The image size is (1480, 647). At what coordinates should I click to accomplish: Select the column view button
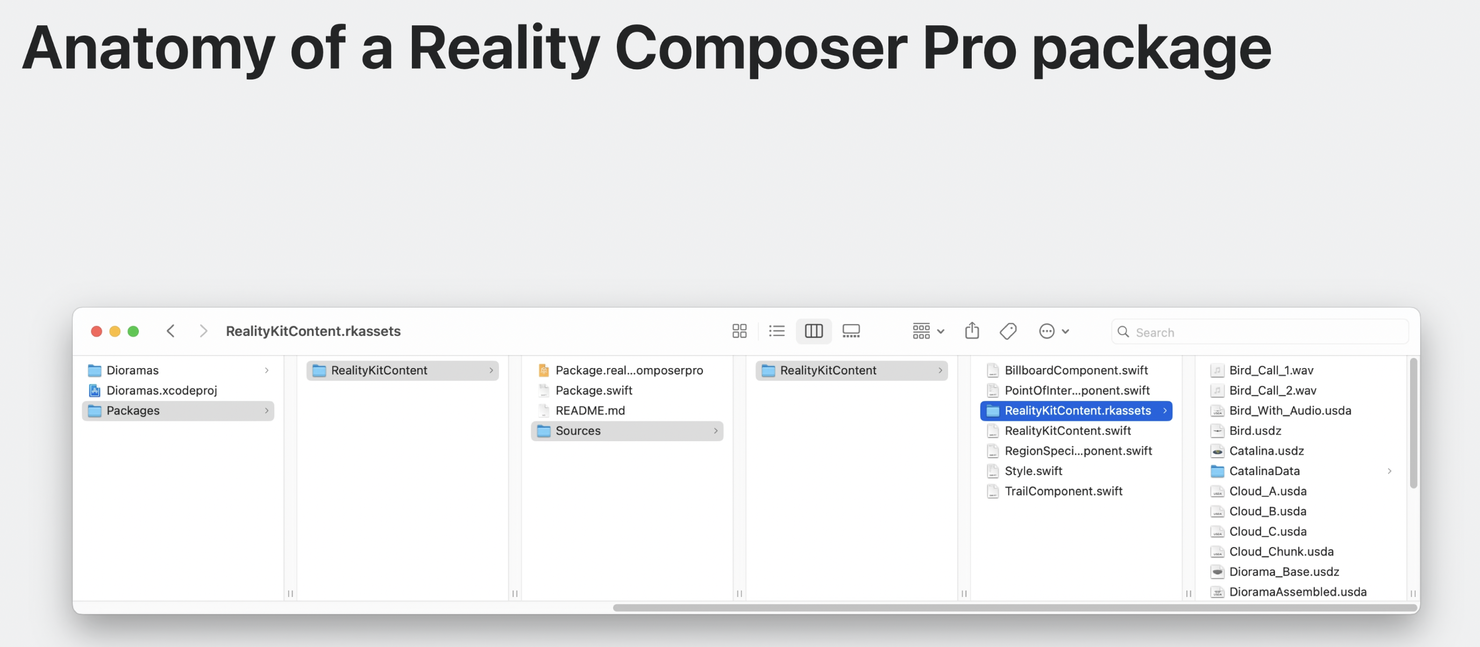813,331
